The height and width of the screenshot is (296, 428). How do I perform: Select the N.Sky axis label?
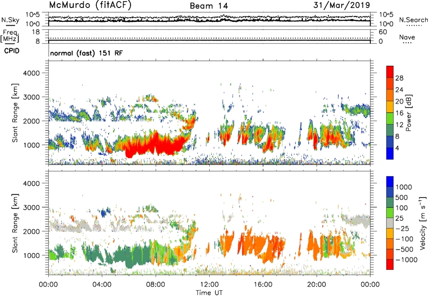click(x=10, y=20)
